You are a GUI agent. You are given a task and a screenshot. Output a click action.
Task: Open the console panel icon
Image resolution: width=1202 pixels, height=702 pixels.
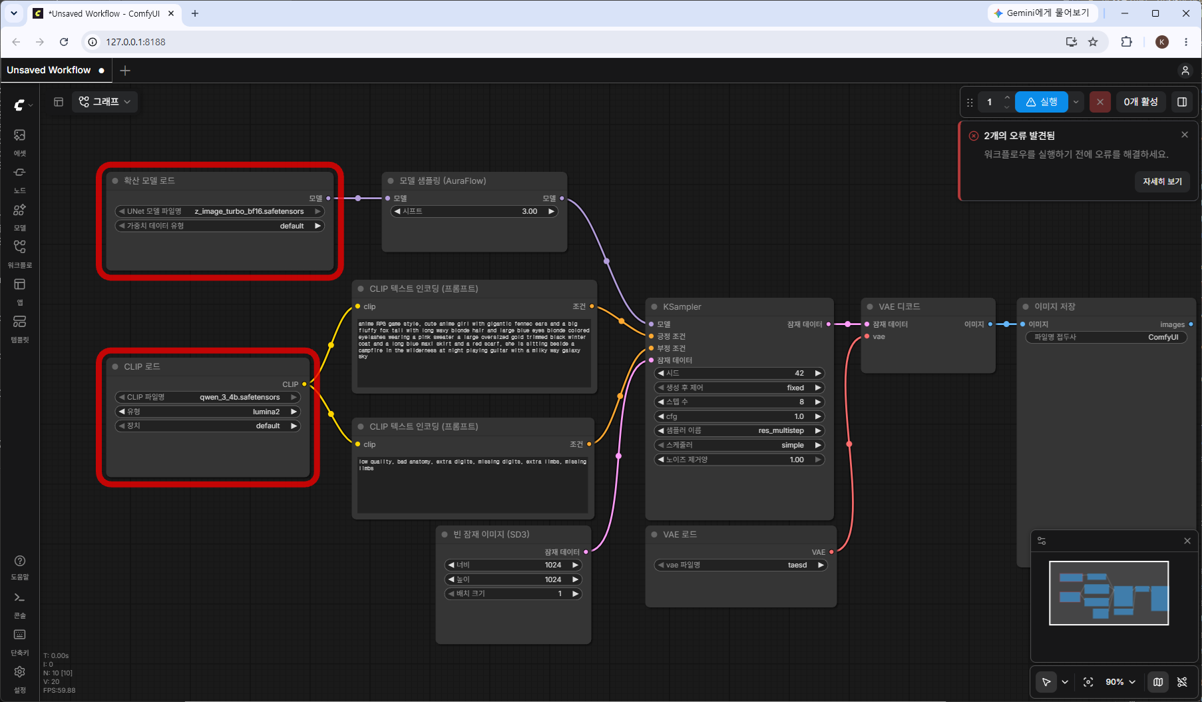coord(19,603)
